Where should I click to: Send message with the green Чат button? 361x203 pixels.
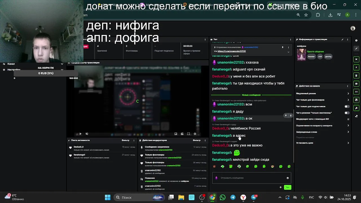tap(287, 187)
